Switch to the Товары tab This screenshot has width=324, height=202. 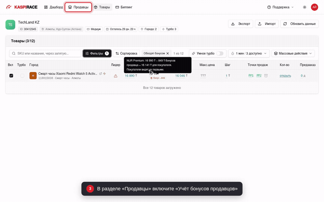[102, 7]
